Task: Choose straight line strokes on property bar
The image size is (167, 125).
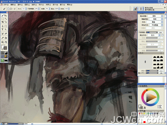Action: tap(11, 9)
